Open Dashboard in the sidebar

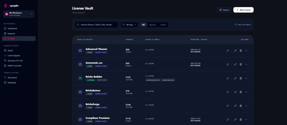pos(12,29)
